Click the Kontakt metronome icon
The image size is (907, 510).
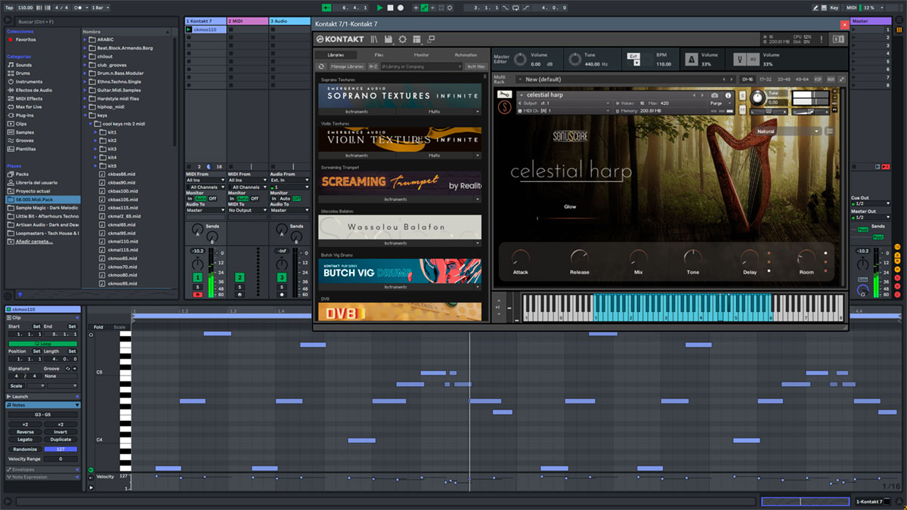[x=692, y=59]
